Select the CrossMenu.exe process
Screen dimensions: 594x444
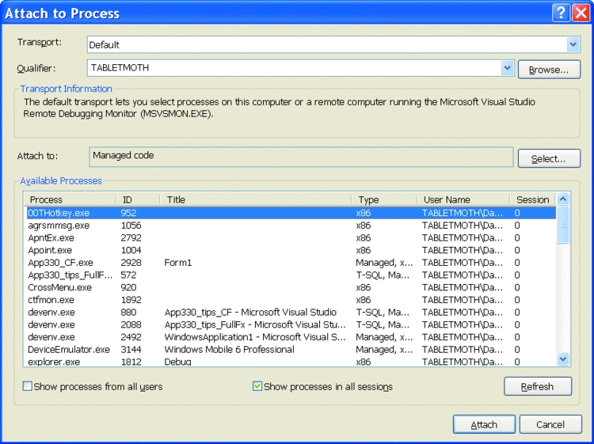click(291, 287)
